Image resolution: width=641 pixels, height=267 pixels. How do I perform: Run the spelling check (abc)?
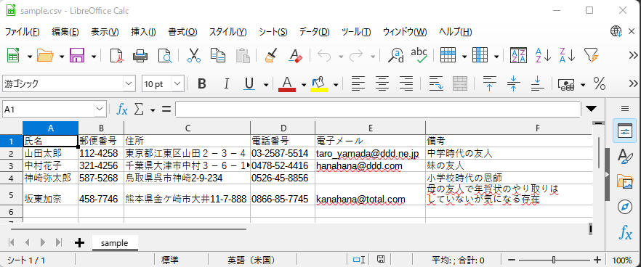(419, 55)
